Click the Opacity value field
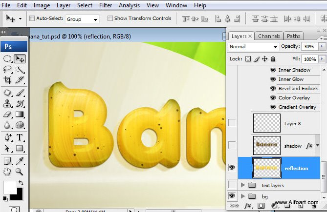The width and height of the screenshot is (327, 212). click(x=309, y=46)
